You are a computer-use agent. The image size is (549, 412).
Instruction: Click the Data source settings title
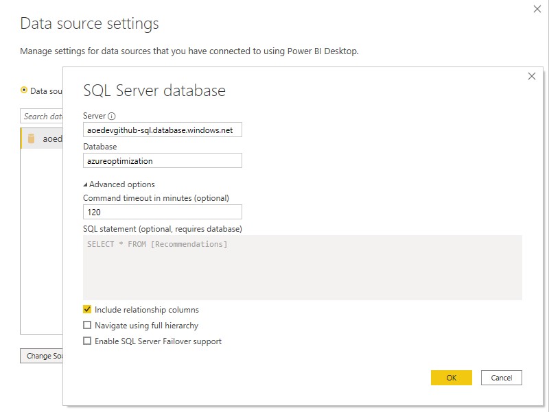coord(89,24)
